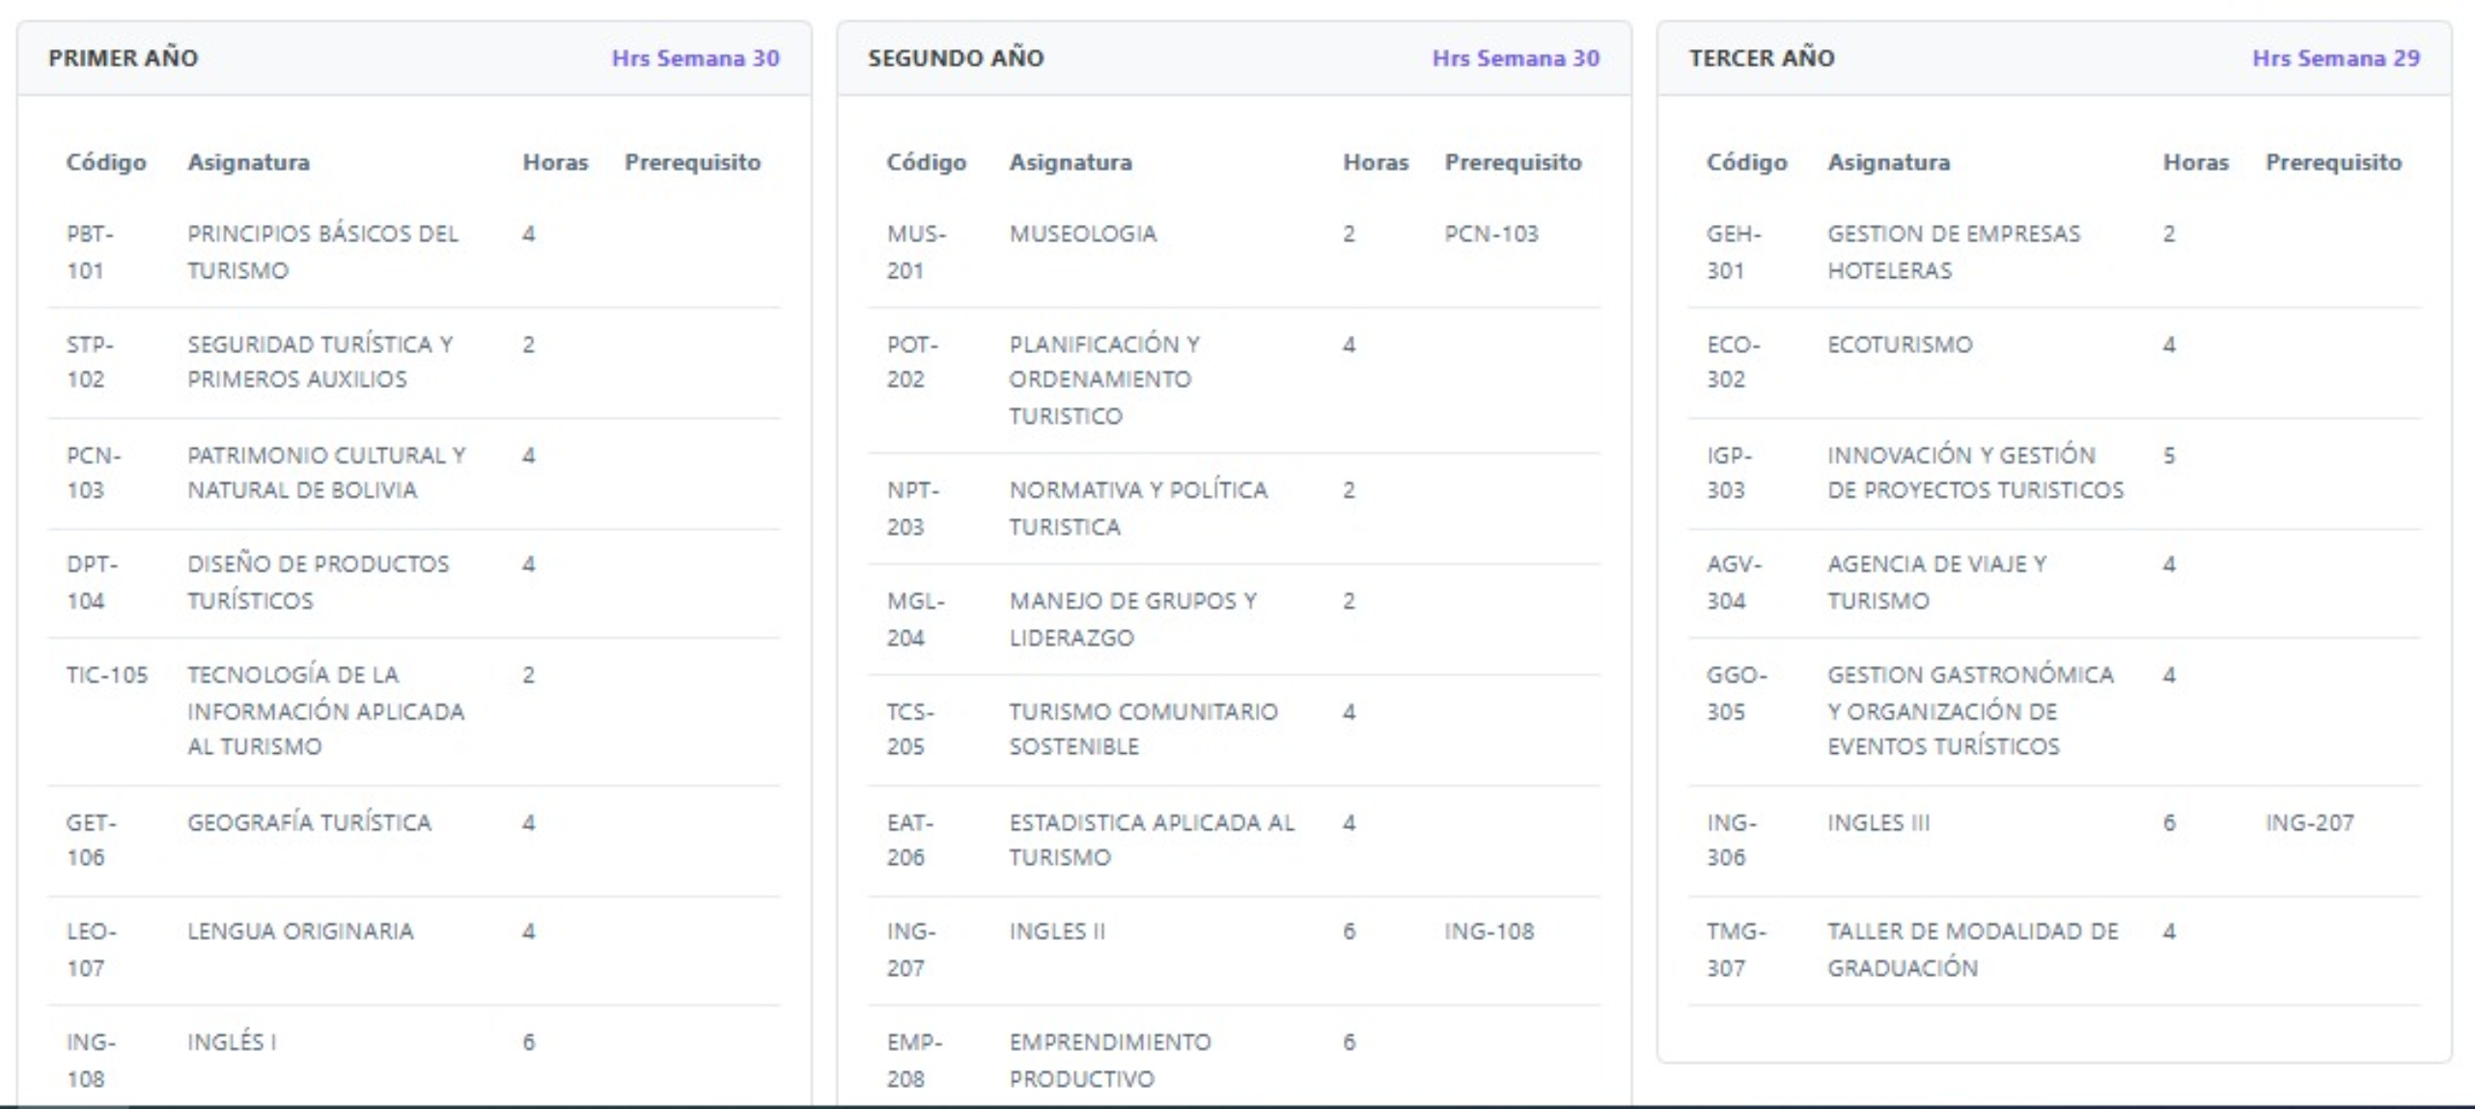Click Hrs Semana 30 in PRIMER AÑO
The image size is (2475, 1109).
coord(695,58)
